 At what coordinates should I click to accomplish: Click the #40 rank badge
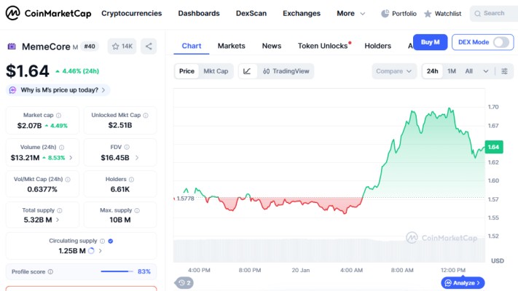[x=90, y=46]
